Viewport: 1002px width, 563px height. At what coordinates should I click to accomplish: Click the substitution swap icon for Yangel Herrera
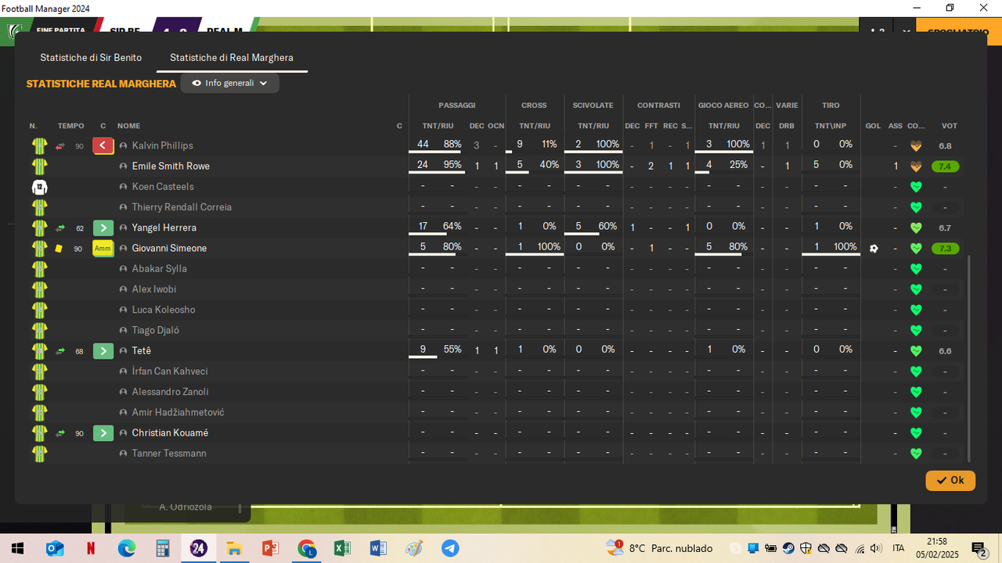click(x=60, y=228)
